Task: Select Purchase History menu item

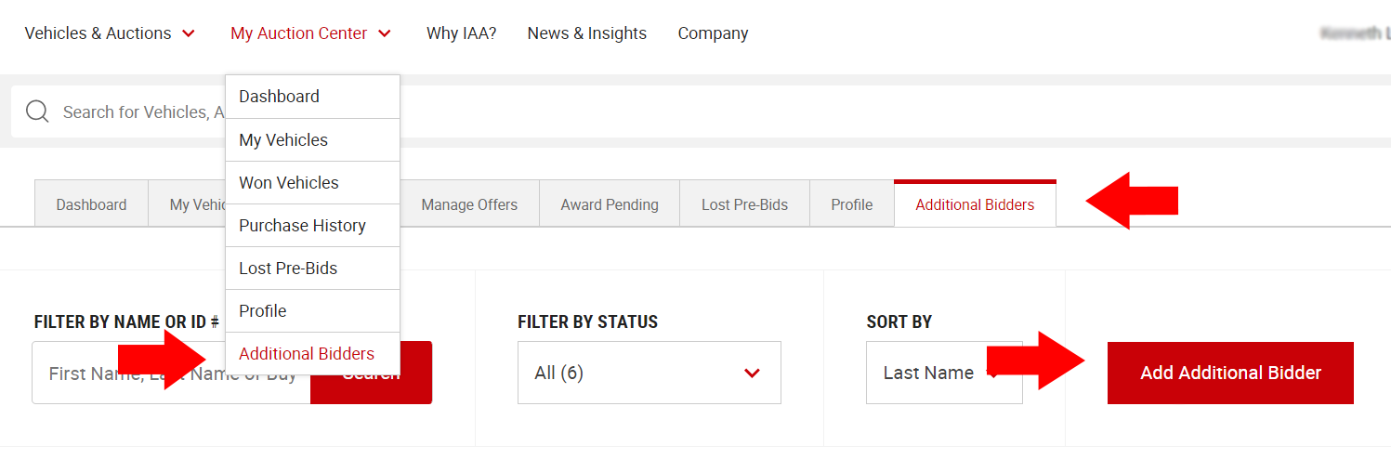Action: (x=302, y=226)
